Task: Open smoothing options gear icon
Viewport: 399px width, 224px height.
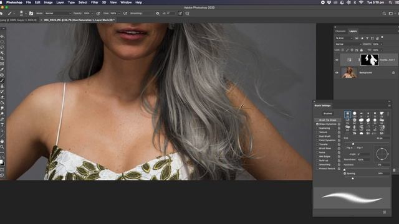Action: coord(158,13)
